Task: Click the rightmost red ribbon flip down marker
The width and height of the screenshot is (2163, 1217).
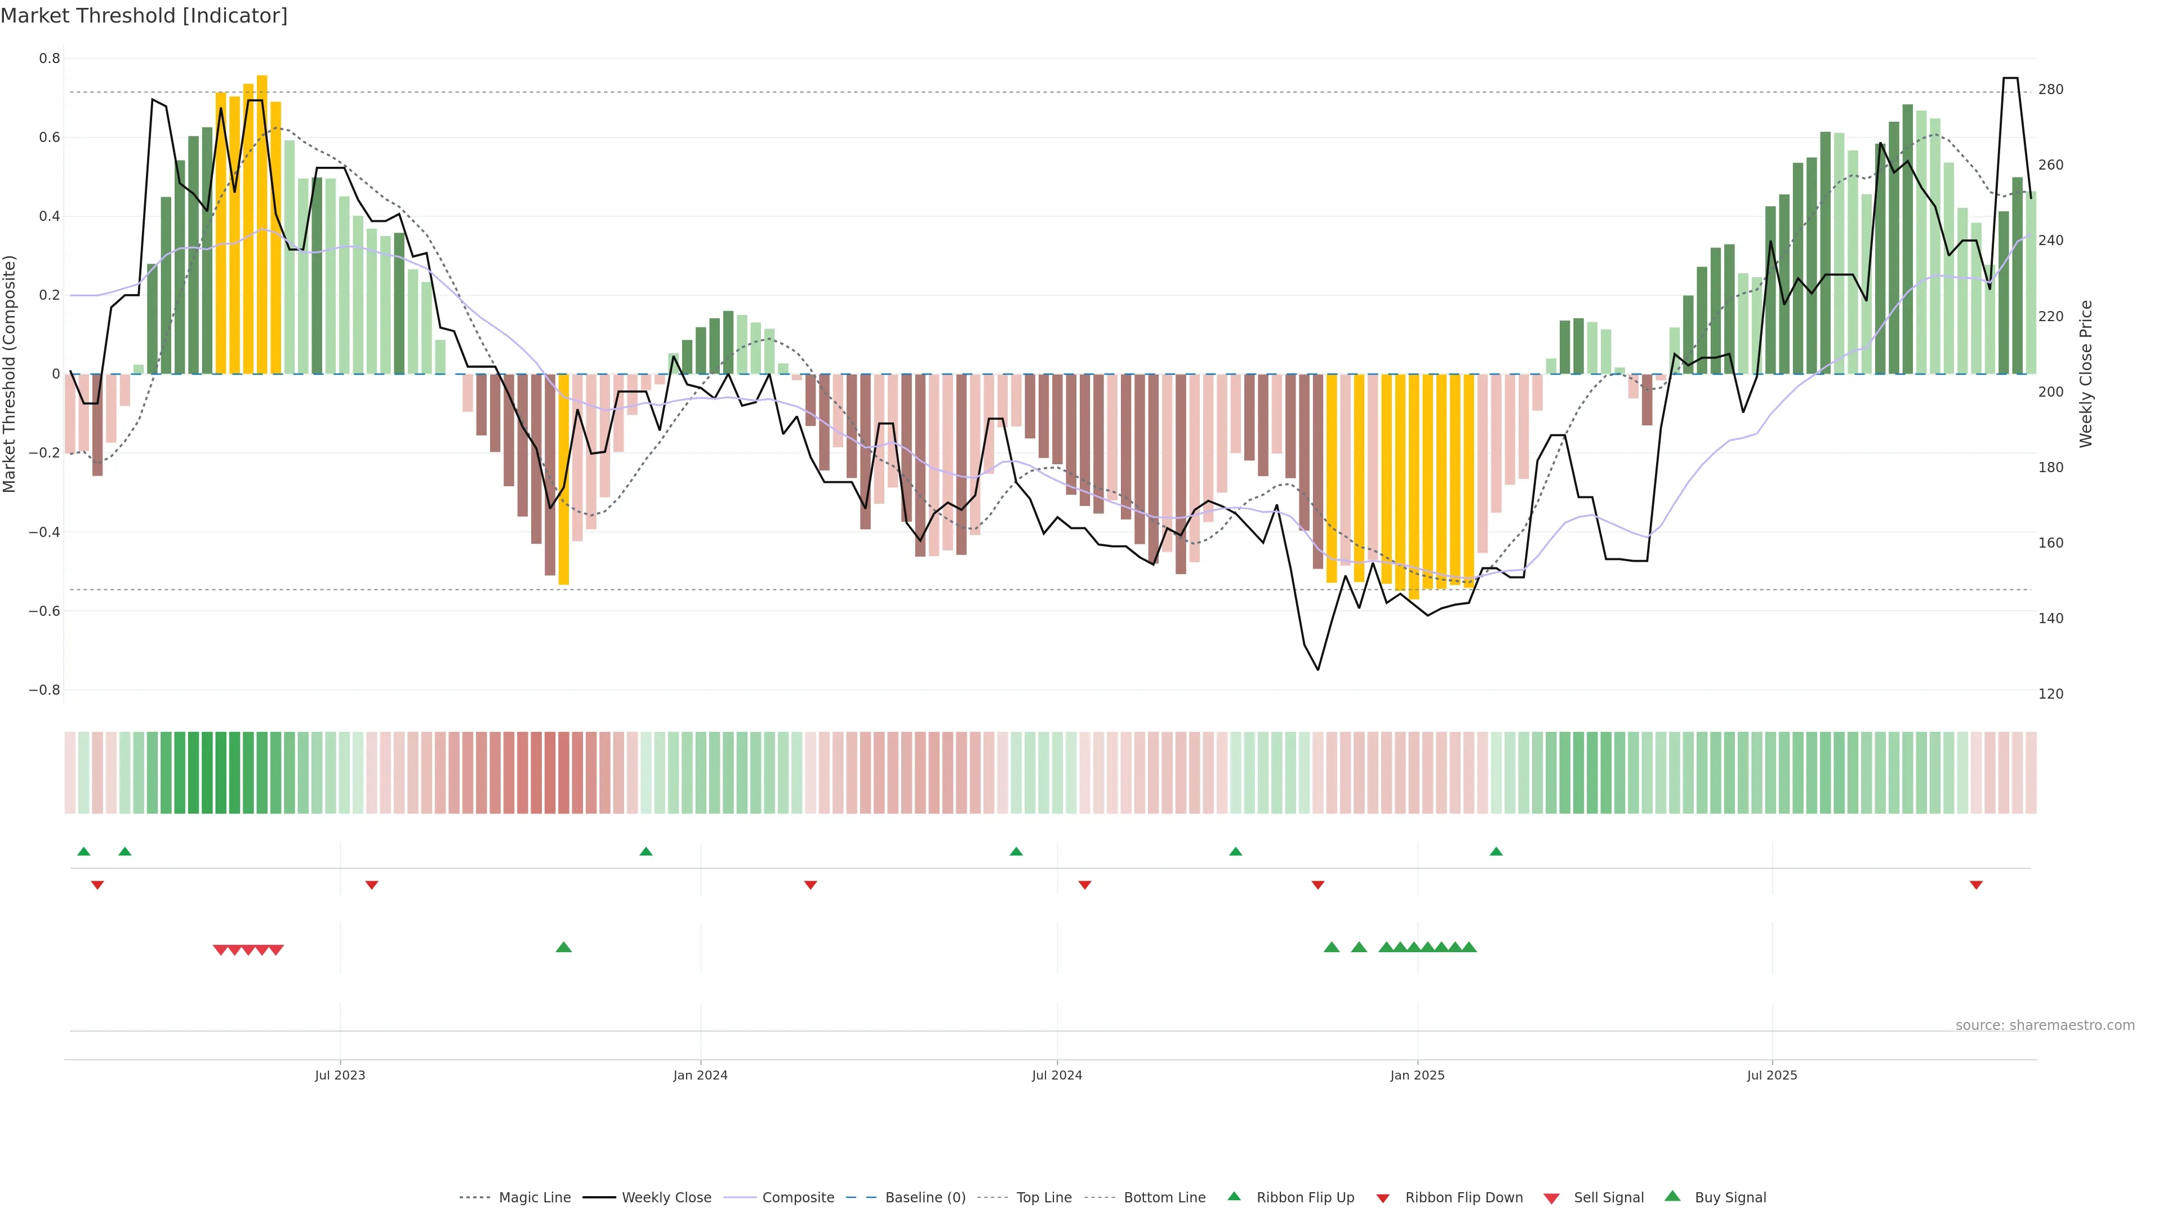Action: [x=1976, y=885]
